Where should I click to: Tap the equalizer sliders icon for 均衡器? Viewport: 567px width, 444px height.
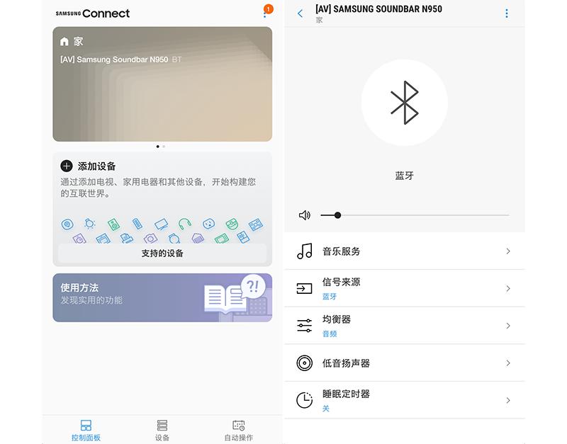(305, 326)
